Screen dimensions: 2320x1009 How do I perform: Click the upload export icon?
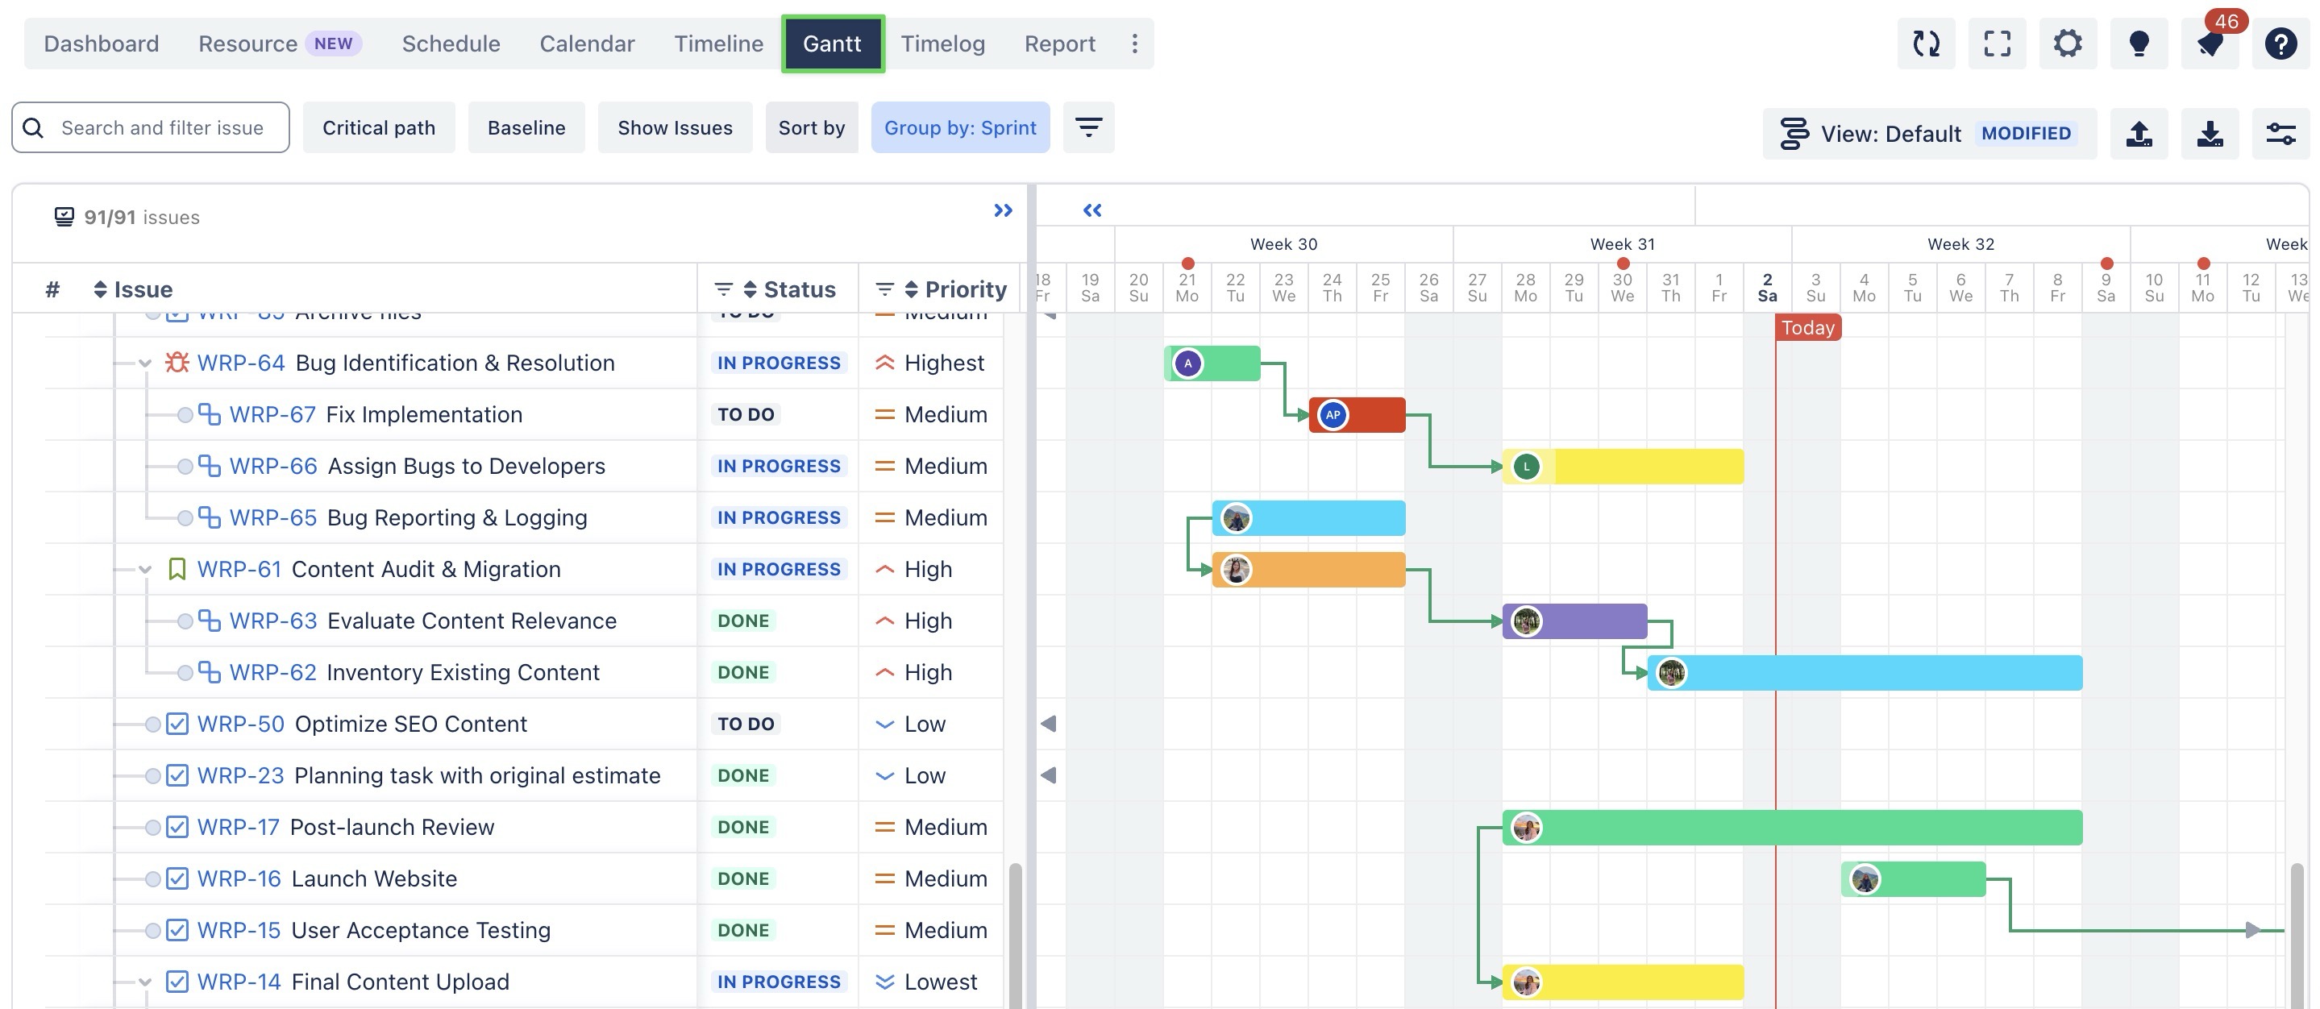[x=2139, y=134]
